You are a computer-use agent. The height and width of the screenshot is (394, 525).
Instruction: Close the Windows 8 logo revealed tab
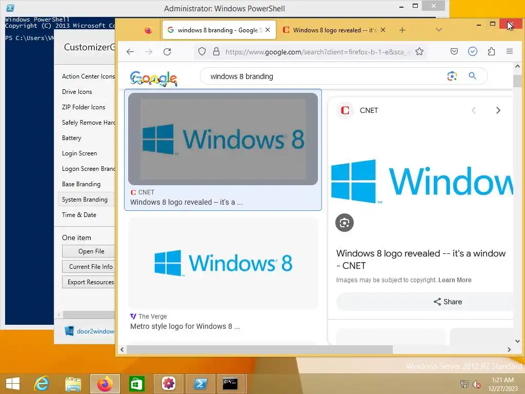click(383, 30)
